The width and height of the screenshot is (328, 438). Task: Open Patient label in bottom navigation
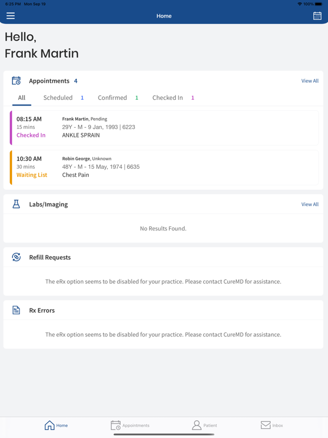tap(210, 425)
